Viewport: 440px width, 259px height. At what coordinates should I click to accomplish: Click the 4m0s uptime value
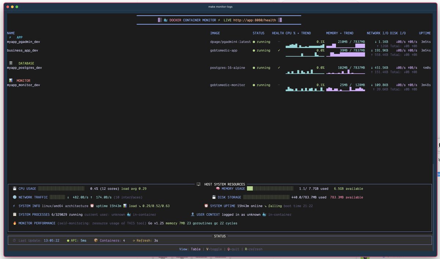coord(427,68)
